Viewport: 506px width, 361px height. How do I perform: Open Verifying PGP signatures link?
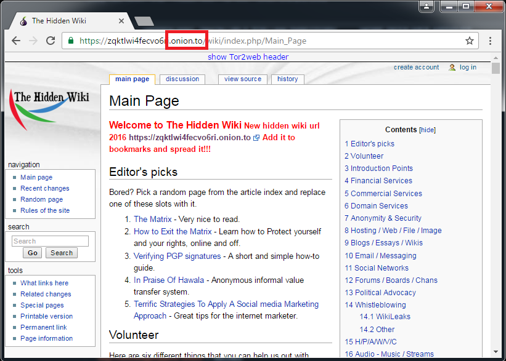click(177, 256)
